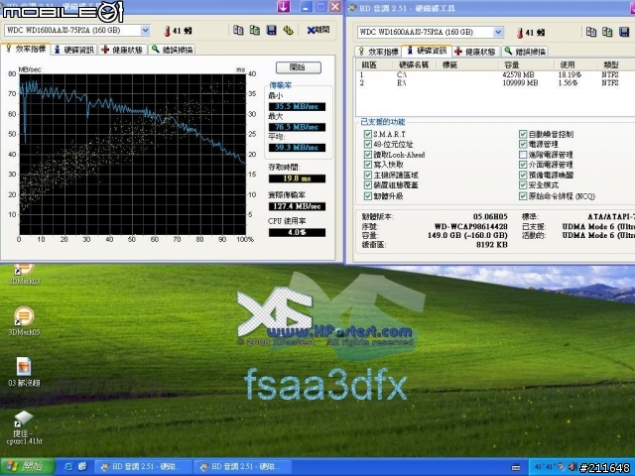The height and width of the screenshot is (476, 635).
Task: Click the 109999 MB capacity cell
Action: [x=520, y=83]
